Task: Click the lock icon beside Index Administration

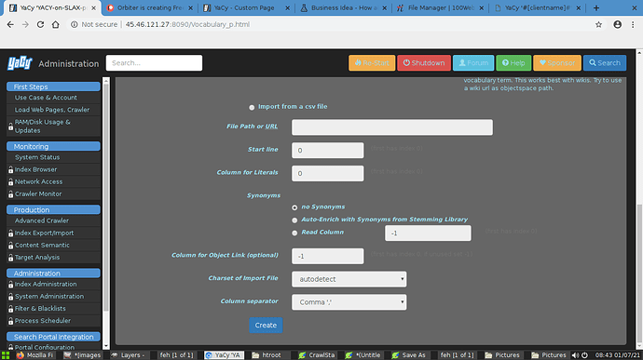Action: pyautogui.click(x=10, y=285)
